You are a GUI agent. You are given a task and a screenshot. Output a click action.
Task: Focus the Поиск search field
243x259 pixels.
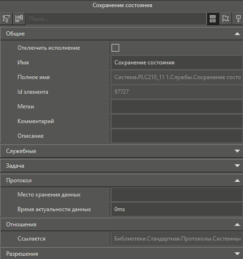[116, 19]
